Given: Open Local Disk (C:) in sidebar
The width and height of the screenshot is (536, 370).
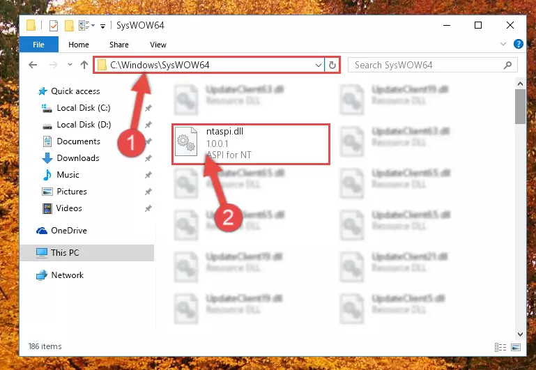Looking at the screenshot, I should coord(84,108).
